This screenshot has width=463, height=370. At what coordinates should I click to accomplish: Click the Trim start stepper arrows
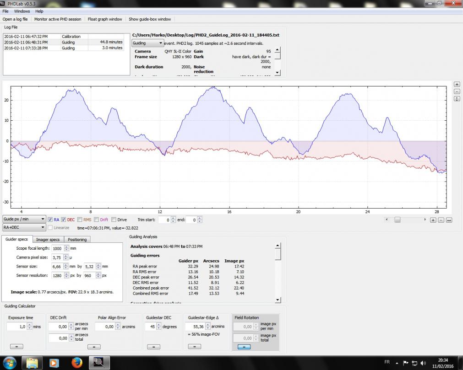coord(173,220)
